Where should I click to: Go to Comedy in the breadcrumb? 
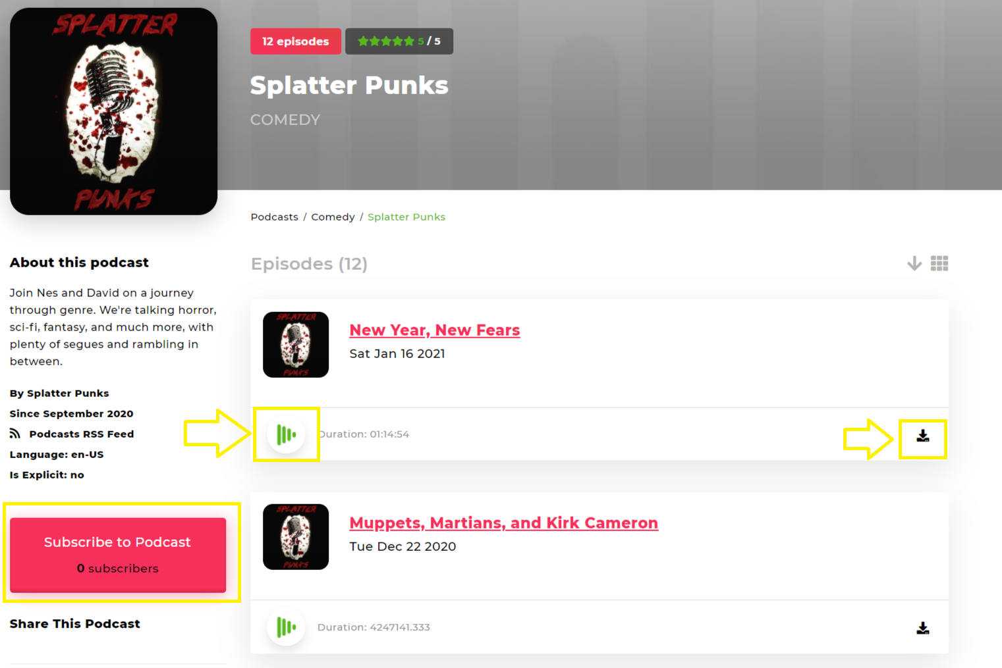tap(333, 217)
